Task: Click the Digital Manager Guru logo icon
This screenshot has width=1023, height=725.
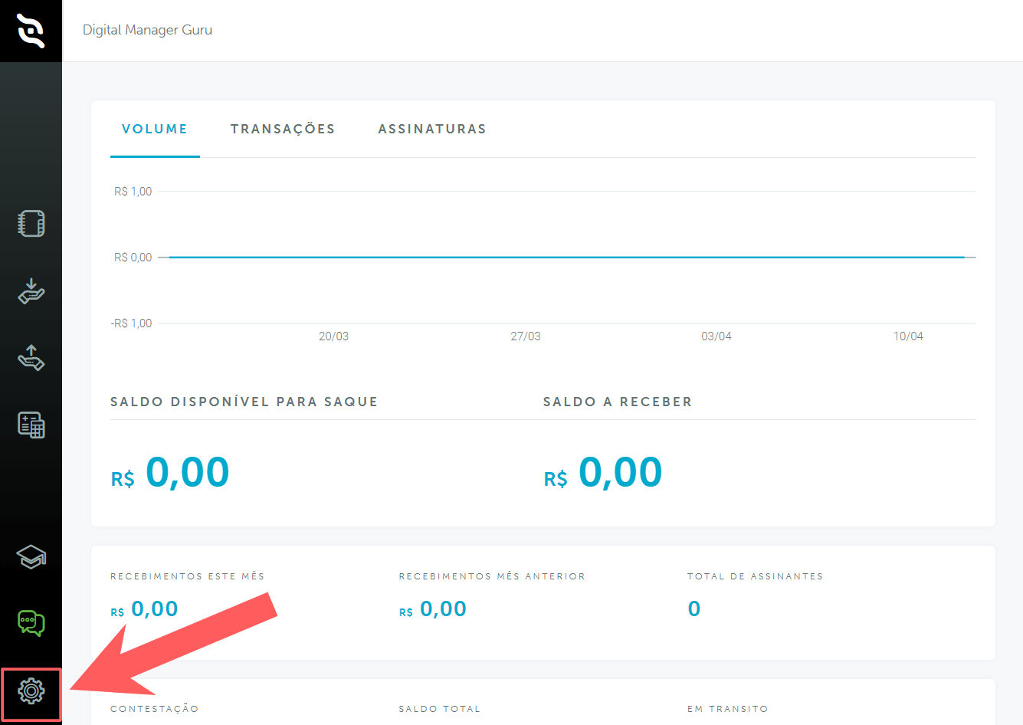Action: 31,31
